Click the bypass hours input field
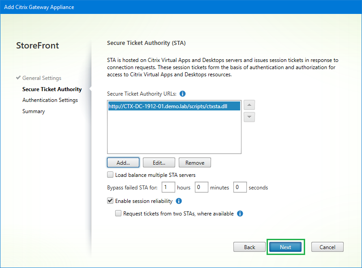The image size is (362, 268). tap(168, 187)
